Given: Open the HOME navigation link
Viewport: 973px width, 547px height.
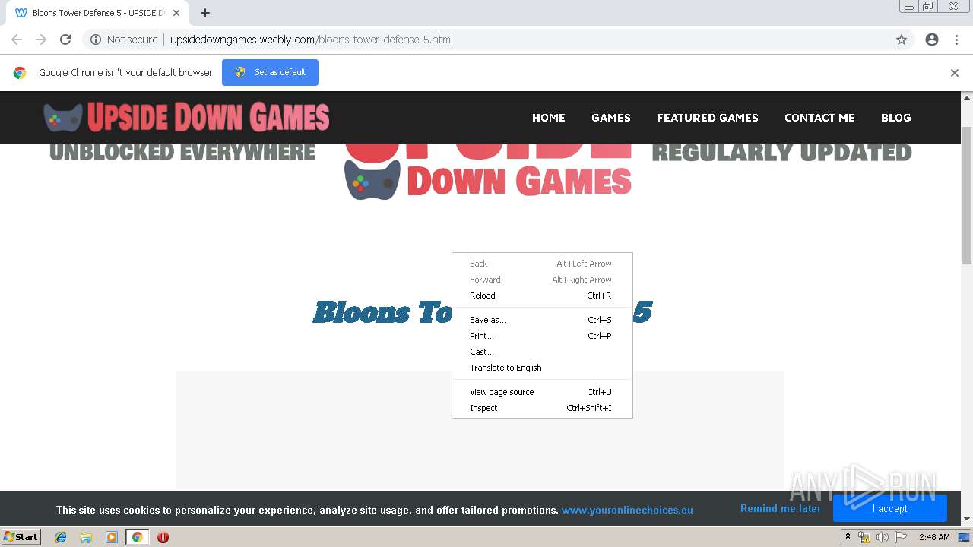Looking at the screenshot, I should click(x=549, y=118).
